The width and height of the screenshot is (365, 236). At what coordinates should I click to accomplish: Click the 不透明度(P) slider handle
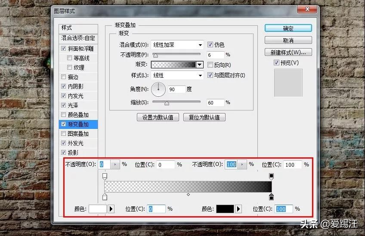point(155,55)
